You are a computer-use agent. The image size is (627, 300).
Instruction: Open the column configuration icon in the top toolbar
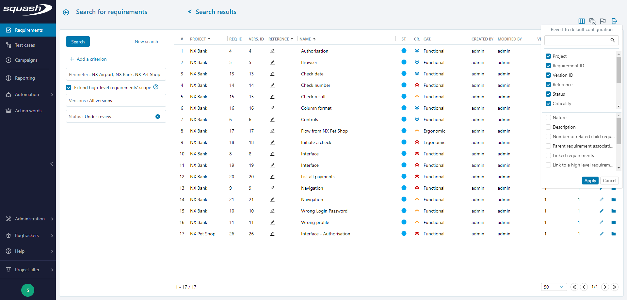click(x=582, y=21)
